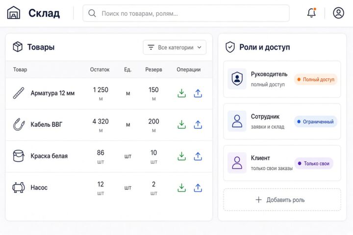
Task: Click the warehouse logo icon
Action: point(14,13)
